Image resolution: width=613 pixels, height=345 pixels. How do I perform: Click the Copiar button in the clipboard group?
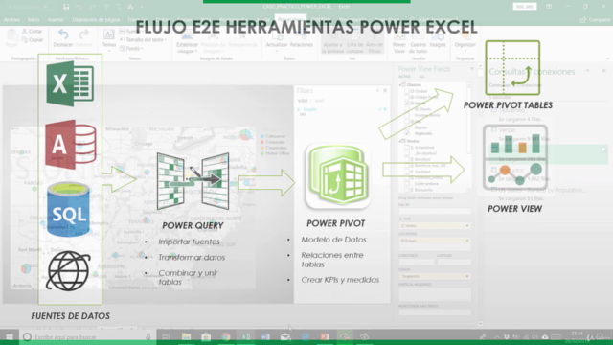click(x=32, y=40)
